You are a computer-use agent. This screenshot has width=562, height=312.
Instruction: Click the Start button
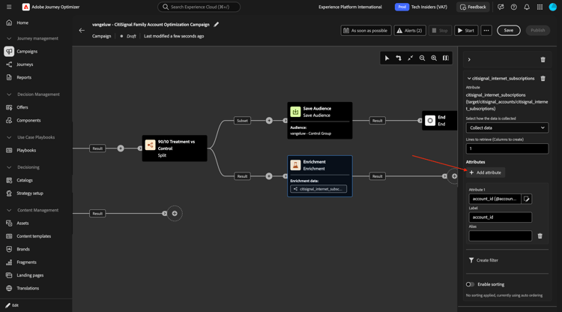(x=466, y=31)
